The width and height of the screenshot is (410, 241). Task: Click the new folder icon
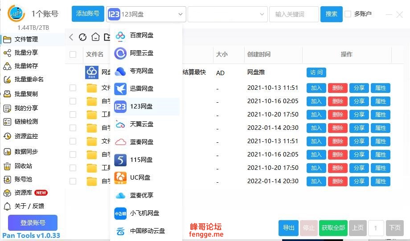[107, 37]
